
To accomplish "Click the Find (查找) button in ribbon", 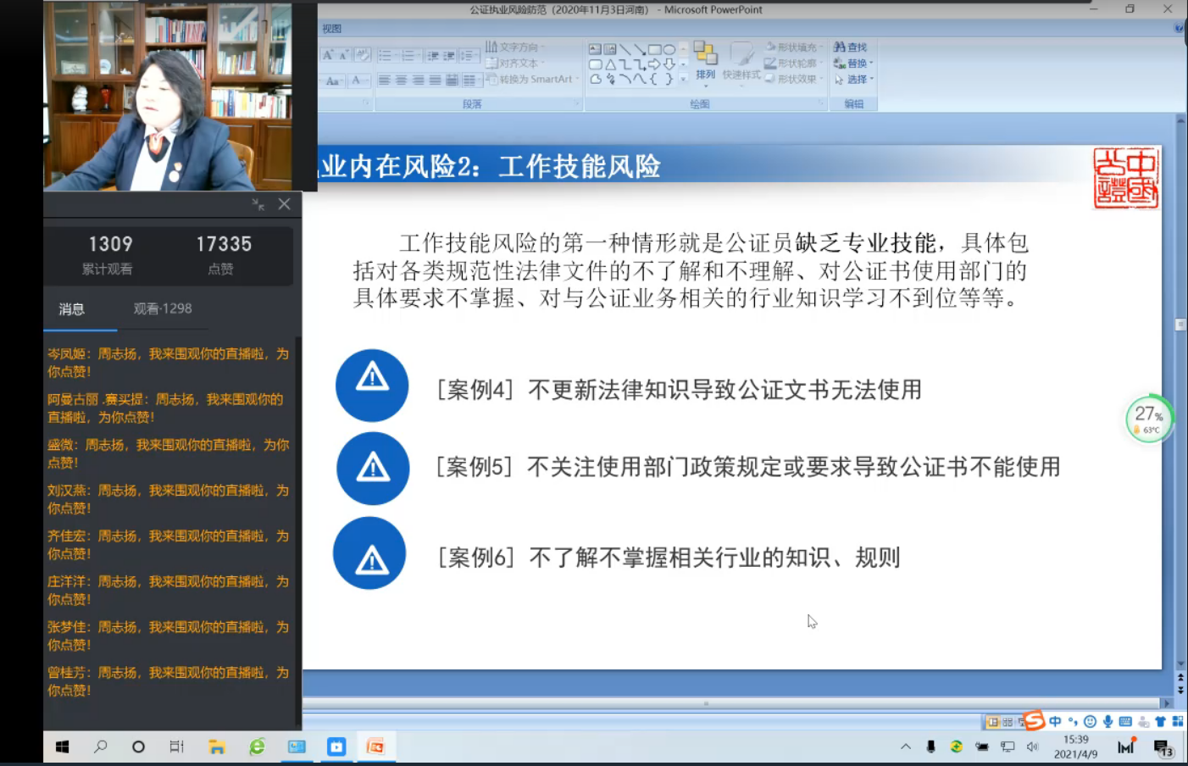I will pyautogui.click(x=851, y=47).
